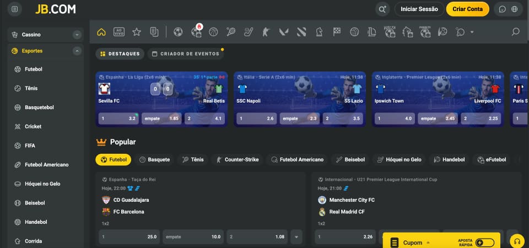Select the hot eFootball icon with flame badge
The image size is (529, 248).
coord(196,31)
